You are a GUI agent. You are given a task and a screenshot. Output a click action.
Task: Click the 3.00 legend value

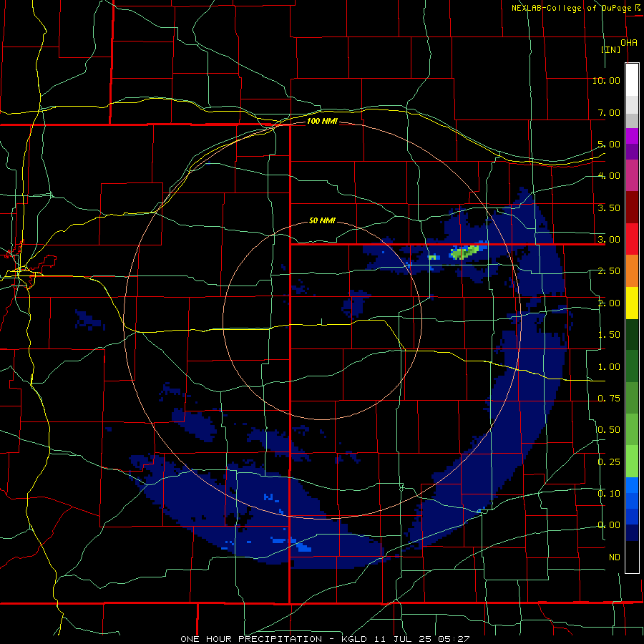click(x=609, y=240)
